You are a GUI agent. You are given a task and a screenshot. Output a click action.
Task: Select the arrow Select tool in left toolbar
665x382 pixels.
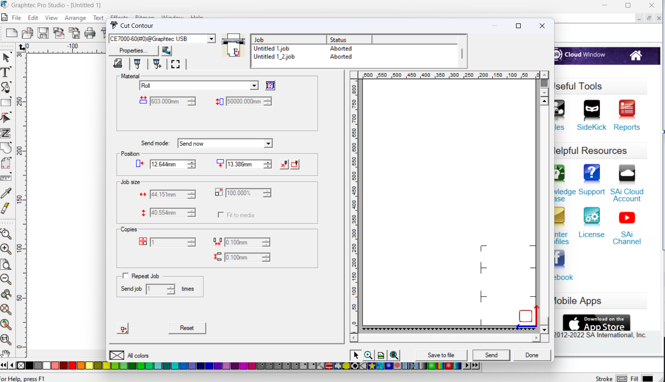(x=6, y=58)
